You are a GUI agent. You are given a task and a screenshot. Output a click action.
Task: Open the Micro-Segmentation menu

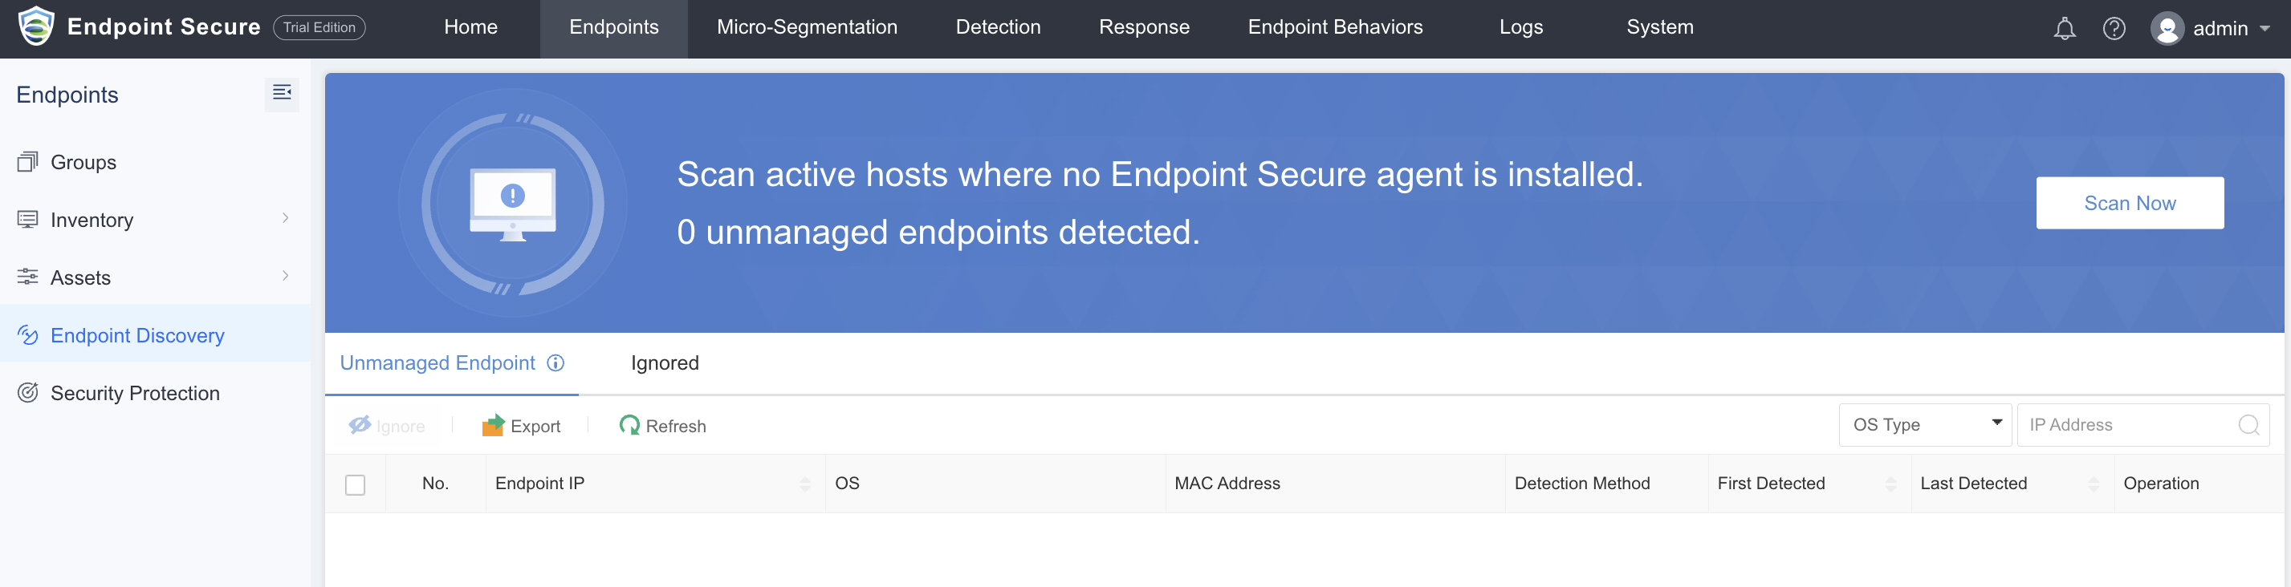(807, 27)
